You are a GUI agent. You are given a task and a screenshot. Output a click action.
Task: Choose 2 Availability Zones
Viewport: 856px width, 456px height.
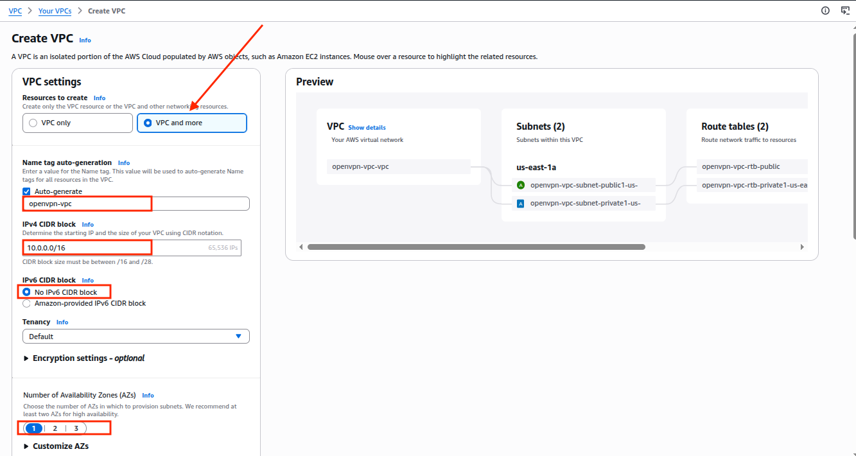point(55,428)
